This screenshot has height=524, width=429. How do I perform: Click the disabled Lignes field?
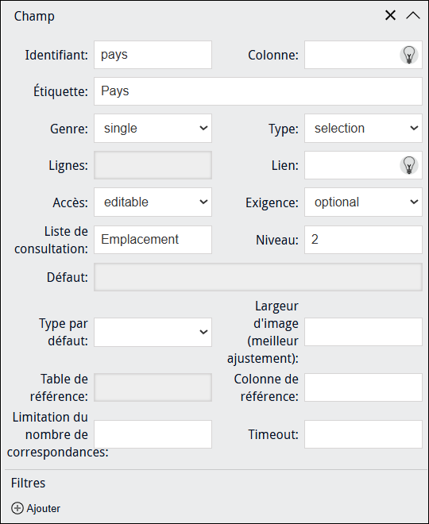pyautogui.click(x=153, y=165)
